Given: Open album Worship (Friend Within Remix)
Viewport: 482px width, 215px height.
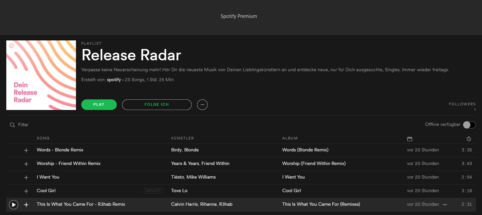Looking at the screenshot, I should (314, 164).
